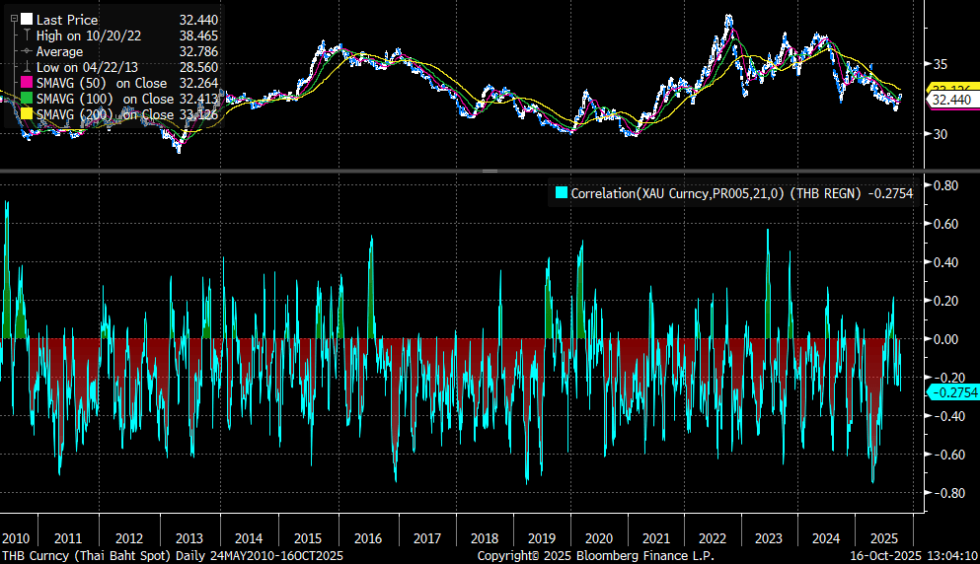
Task: Click the -0.80 correlation axis label
Action: [948, 493]
